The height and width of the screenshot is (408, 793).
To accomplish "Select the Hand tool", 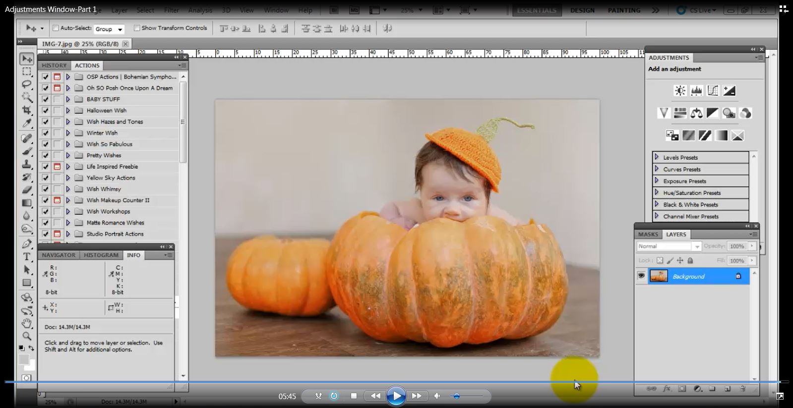I will pyautogui.click(x=27, y=324).
